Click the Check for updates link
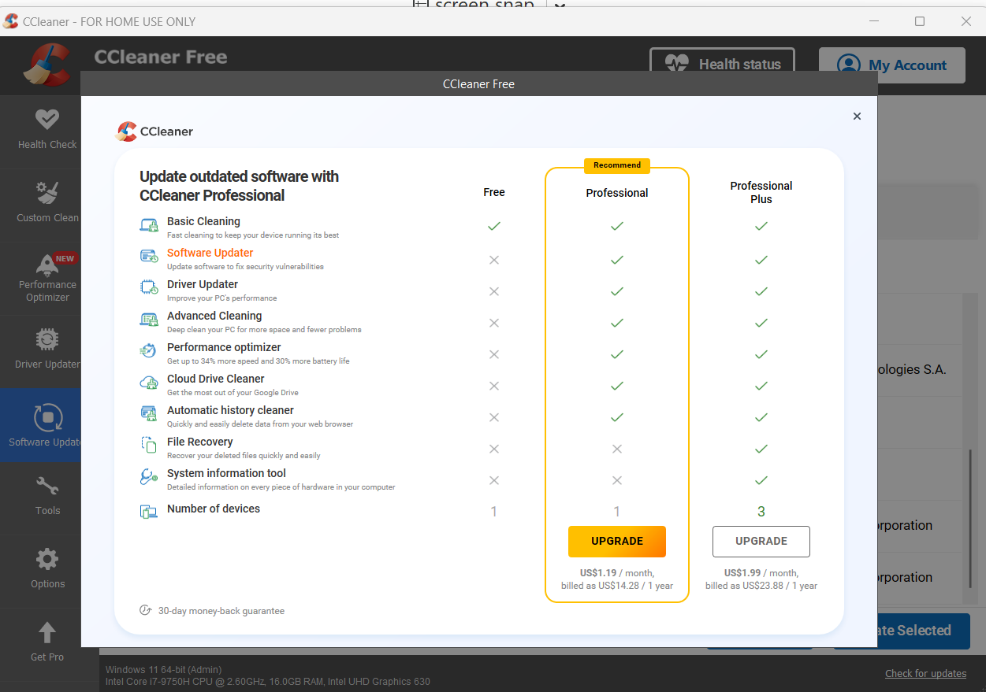This screenshot has width=986, height=692. click(925, 673)
